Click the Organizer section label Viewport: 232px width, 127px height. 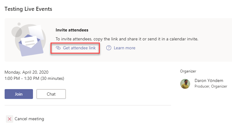click(x=188, y=71)
